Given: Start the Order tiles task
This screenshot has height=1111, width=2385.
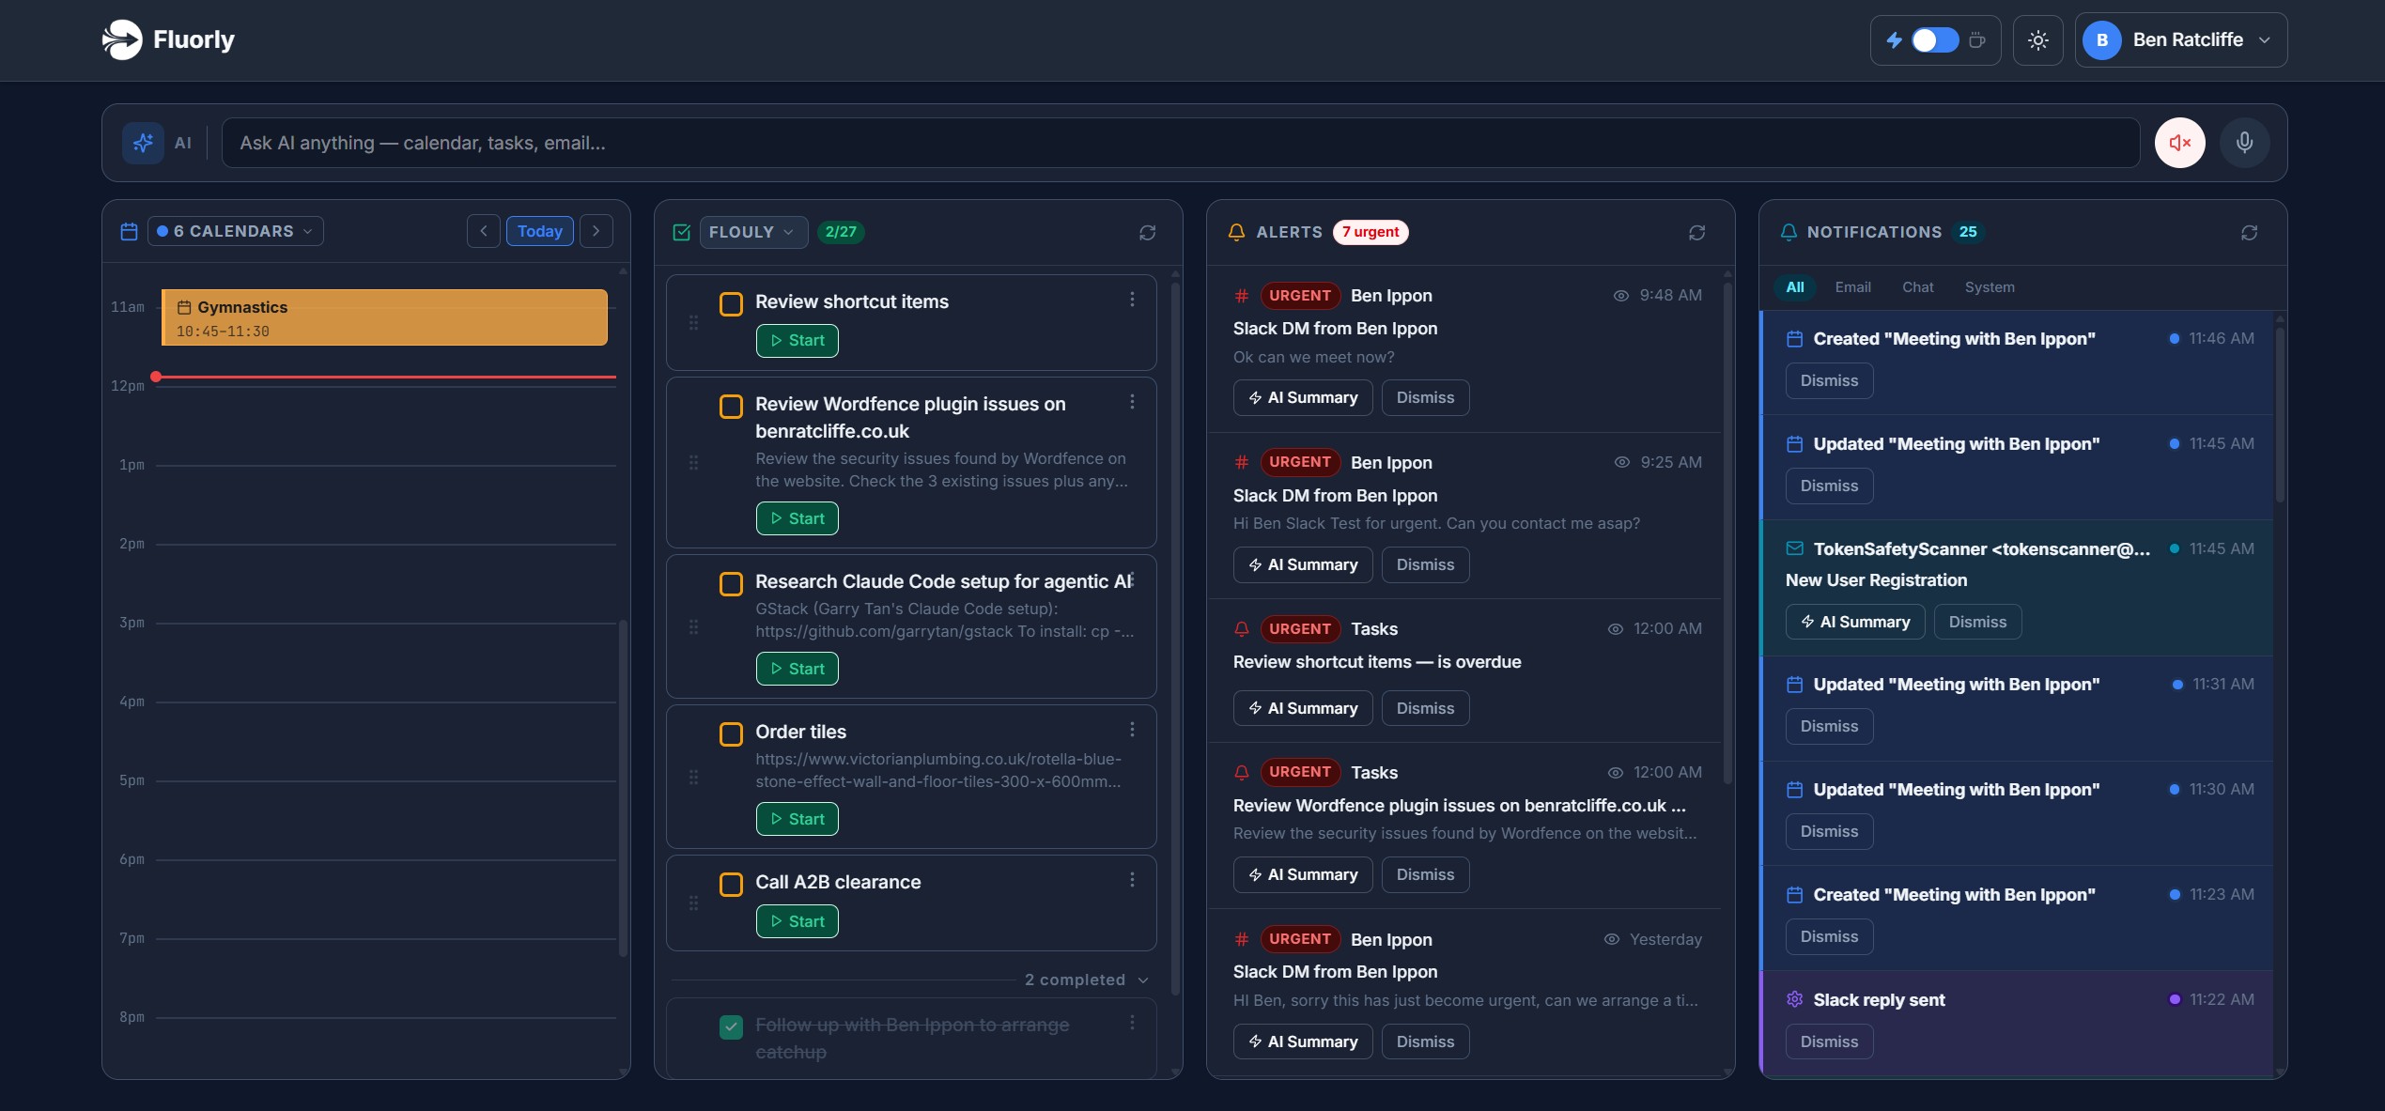Looking at the screenshot, I should click(x=797, y=819).
